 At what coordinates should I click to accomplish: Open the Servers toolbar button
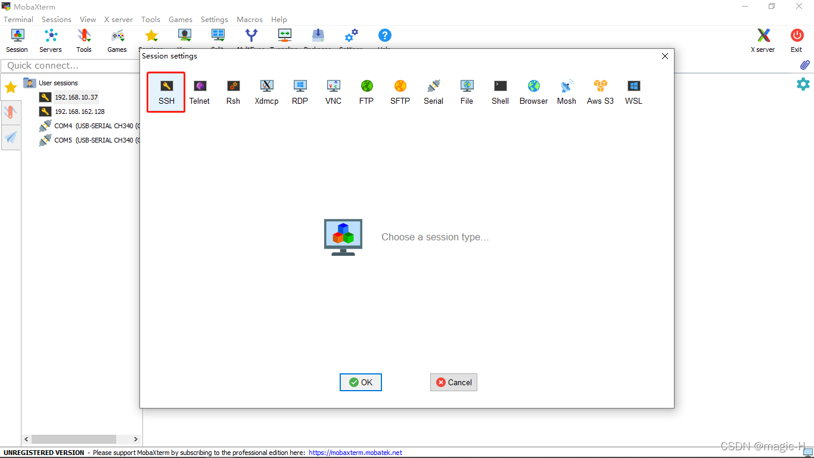click(x=51, y=41)
